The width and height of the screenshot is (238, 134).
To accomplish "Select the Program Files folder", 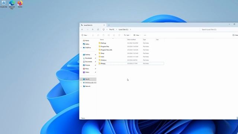I will [x=131, y=47].
